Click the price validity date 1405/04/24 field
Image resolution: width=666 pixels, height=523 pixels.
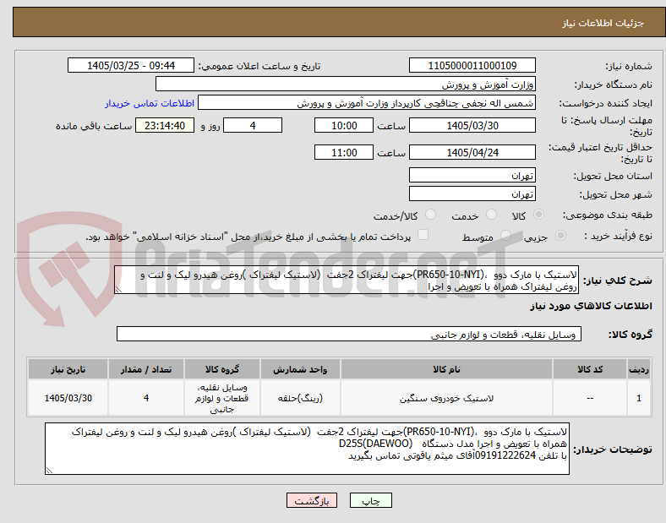click(472, 152)
